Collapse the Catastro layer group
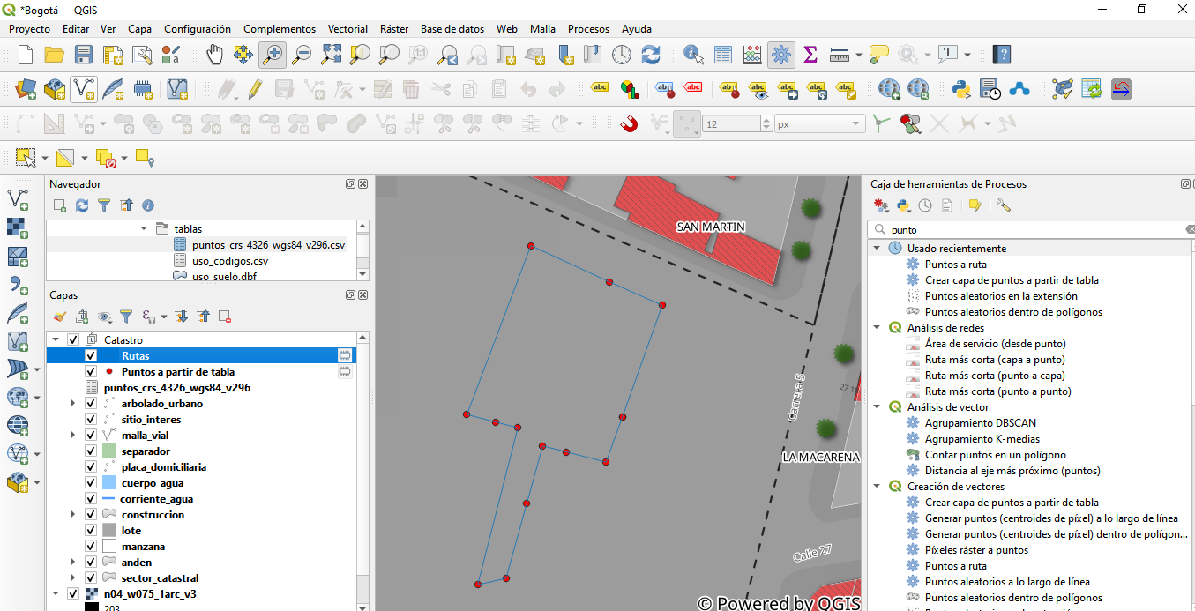Viewport: 1195px width, 611px height. click(56, 340)
